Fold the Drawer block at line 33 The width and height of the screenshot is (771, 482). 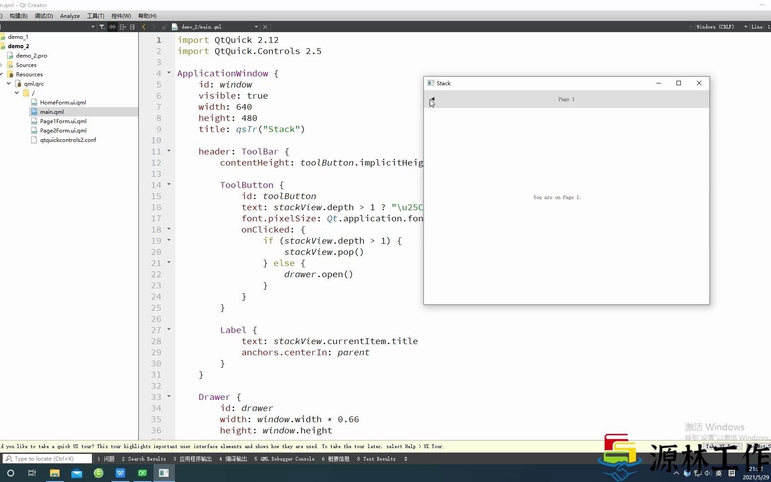coord(169,396)
